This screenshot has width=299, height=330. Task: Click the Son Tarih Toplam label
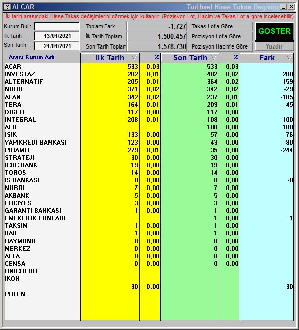pyautogui.click(x=104, y=46)
